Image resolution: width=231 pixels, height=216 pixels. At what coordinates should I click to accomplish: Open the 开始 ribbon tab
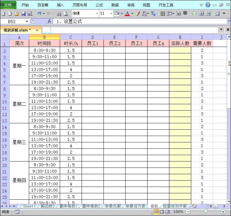[x=25, y=5]
